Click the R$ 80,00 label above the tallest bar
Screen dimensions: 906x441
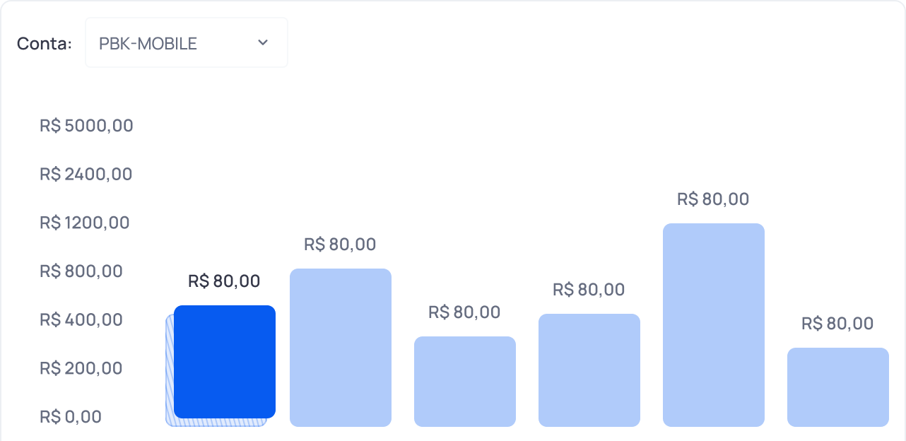tap(712, 199)
